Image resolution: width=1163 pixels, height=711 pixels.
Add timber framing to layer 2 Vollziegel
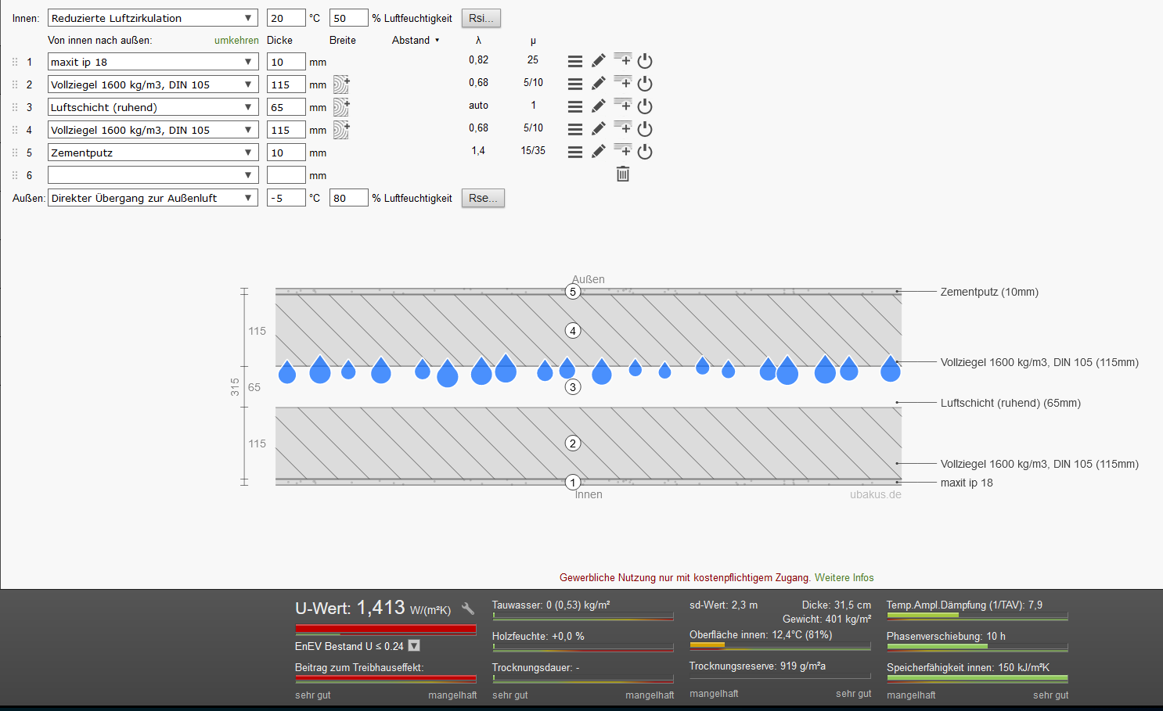tap(341, 84)
